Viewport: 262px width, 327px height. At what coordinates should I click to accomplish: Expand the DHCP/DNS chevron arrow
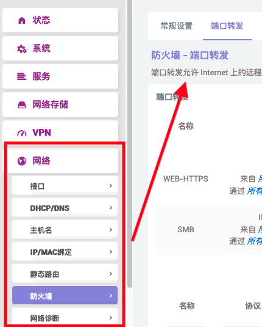[x=111, y=208]
